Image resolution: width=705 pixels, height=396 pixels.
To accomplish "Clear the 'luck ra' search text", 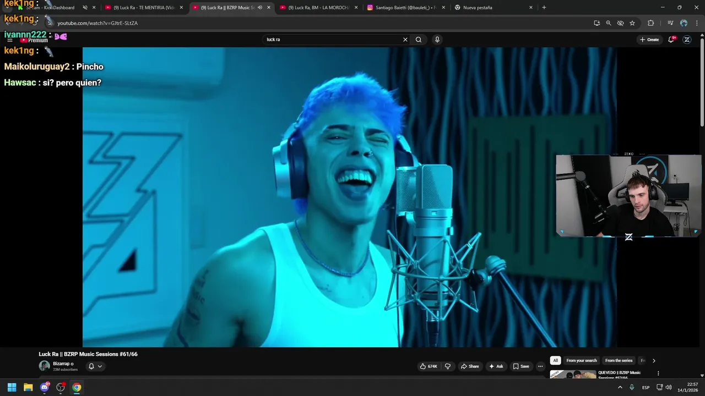I will click(405, 40).
